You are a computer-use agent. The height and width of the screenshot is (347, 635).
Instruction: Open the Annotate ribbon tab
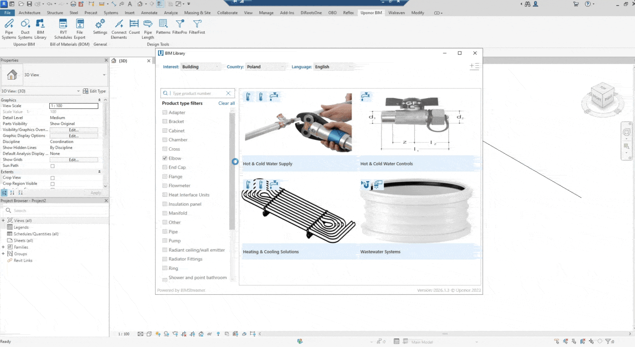point(149,13)
